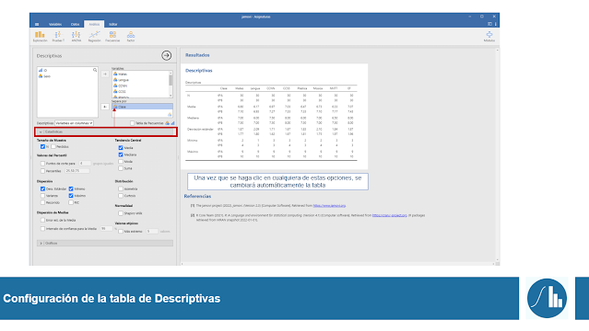Enable the Perdidos checkbox
589x331 pixels.
coord(53,146)
